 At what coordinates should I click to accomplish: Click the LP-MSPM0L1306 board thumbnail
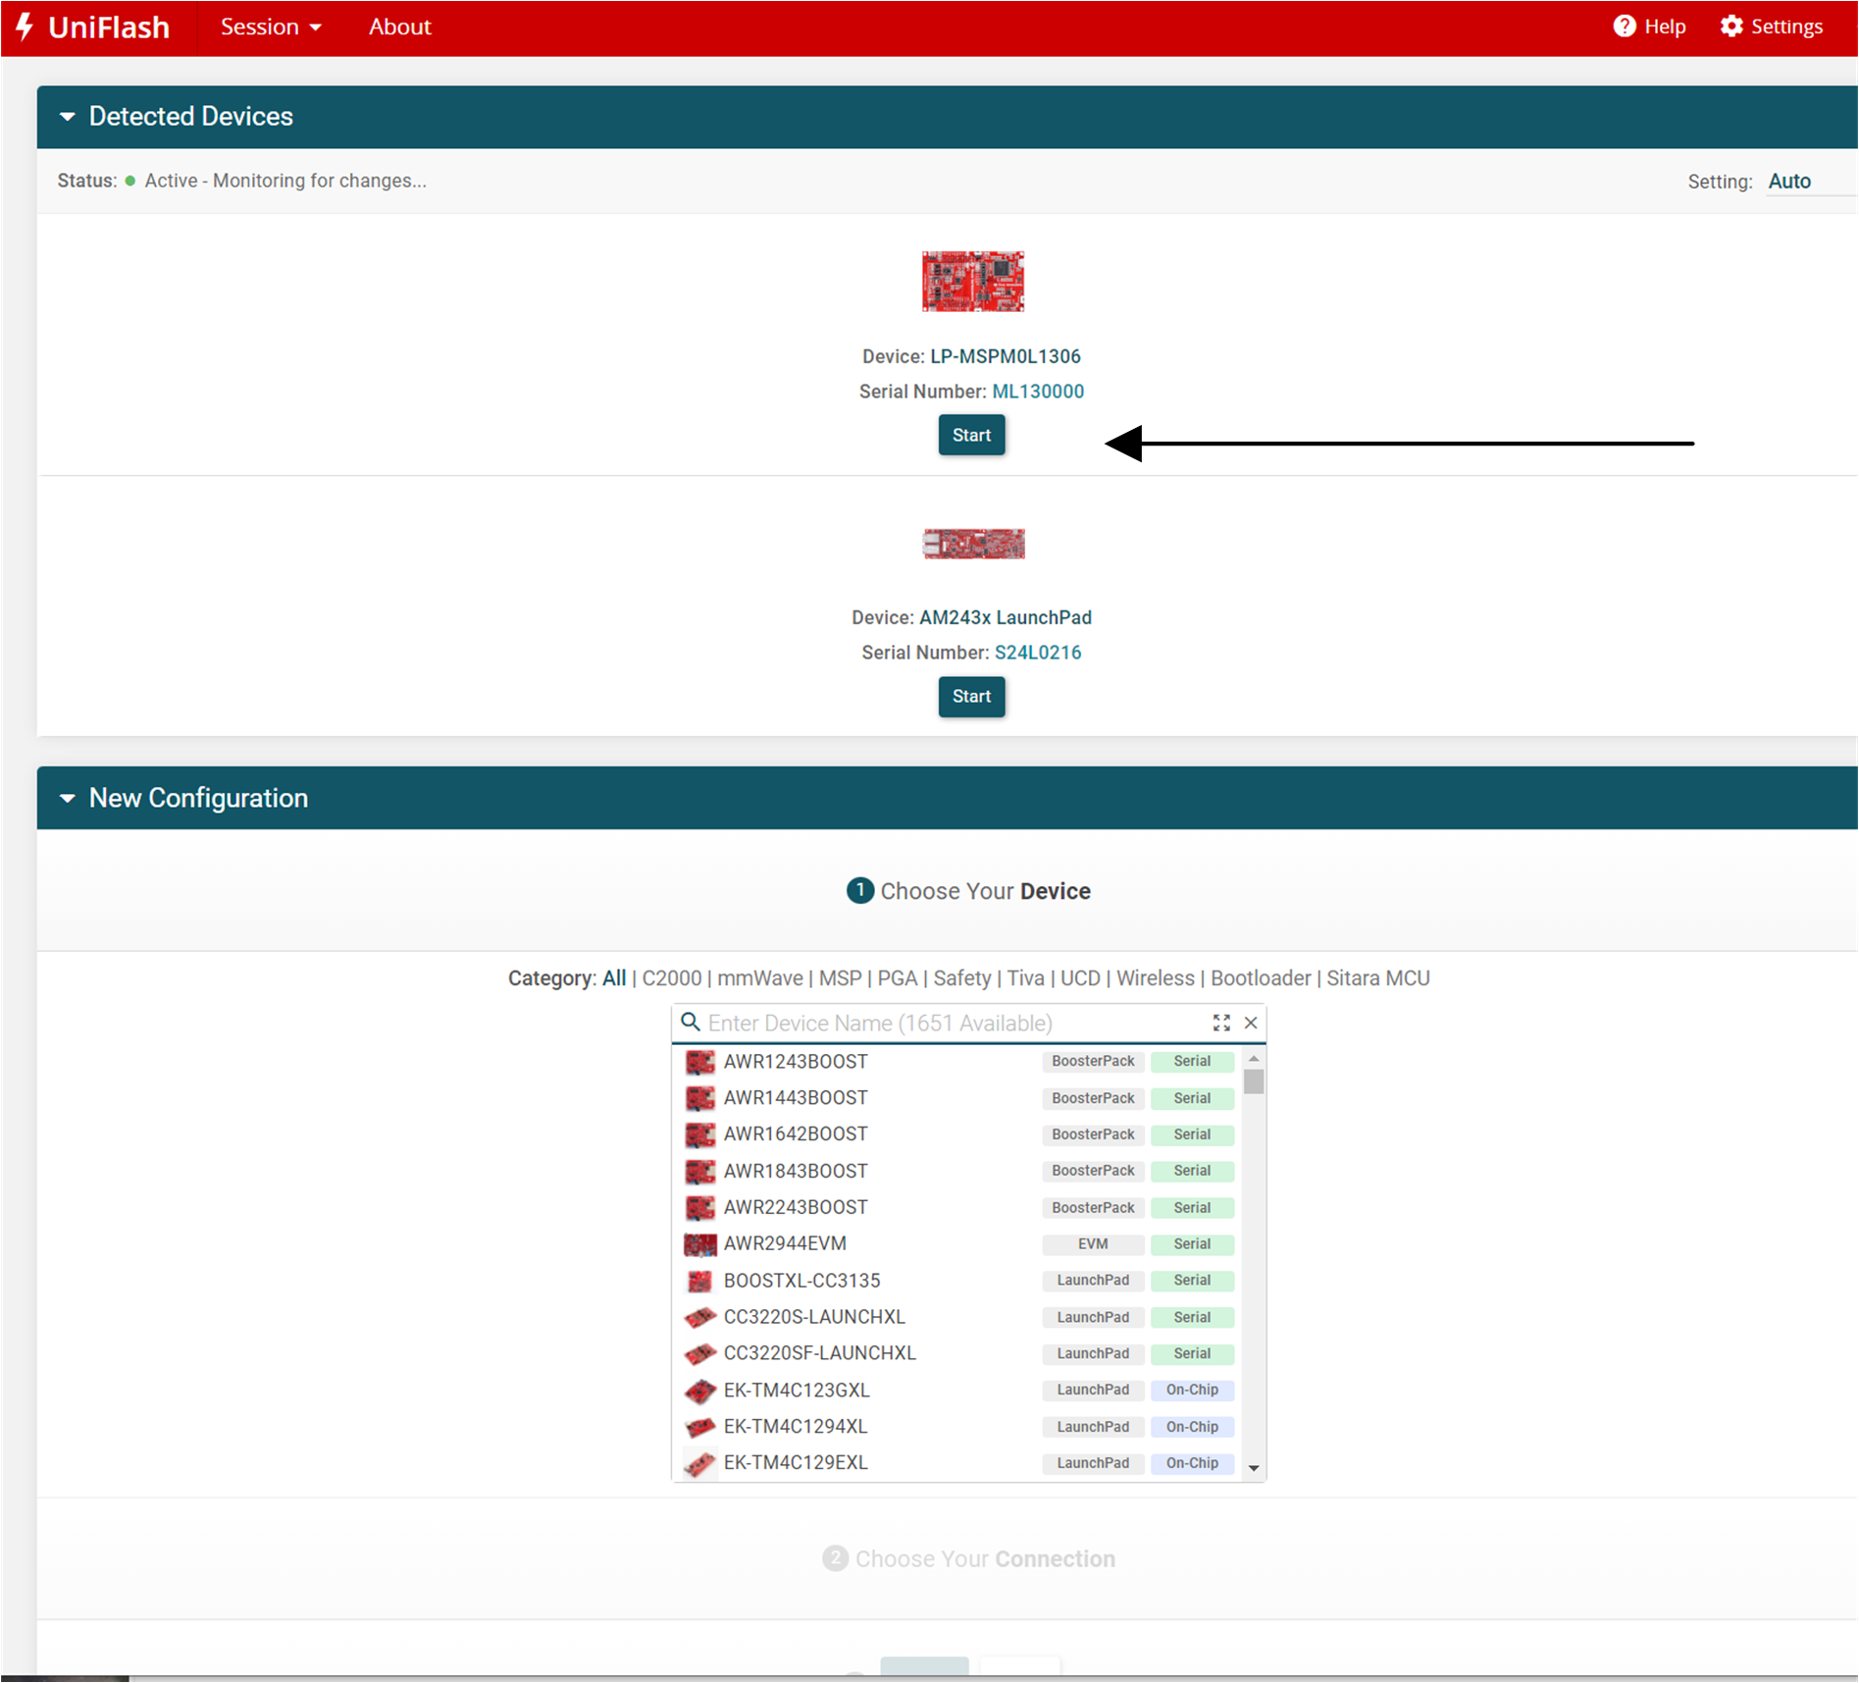(x=972, y=282)
